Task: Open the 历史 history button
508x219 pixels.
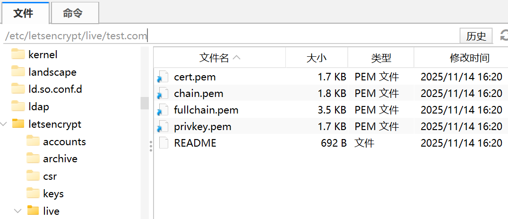Action: (x=476, y=36)
